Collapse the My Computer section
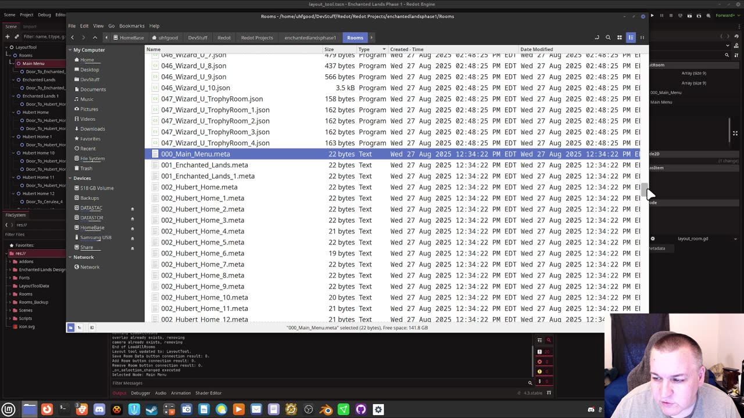 click(x=70, y=50)
